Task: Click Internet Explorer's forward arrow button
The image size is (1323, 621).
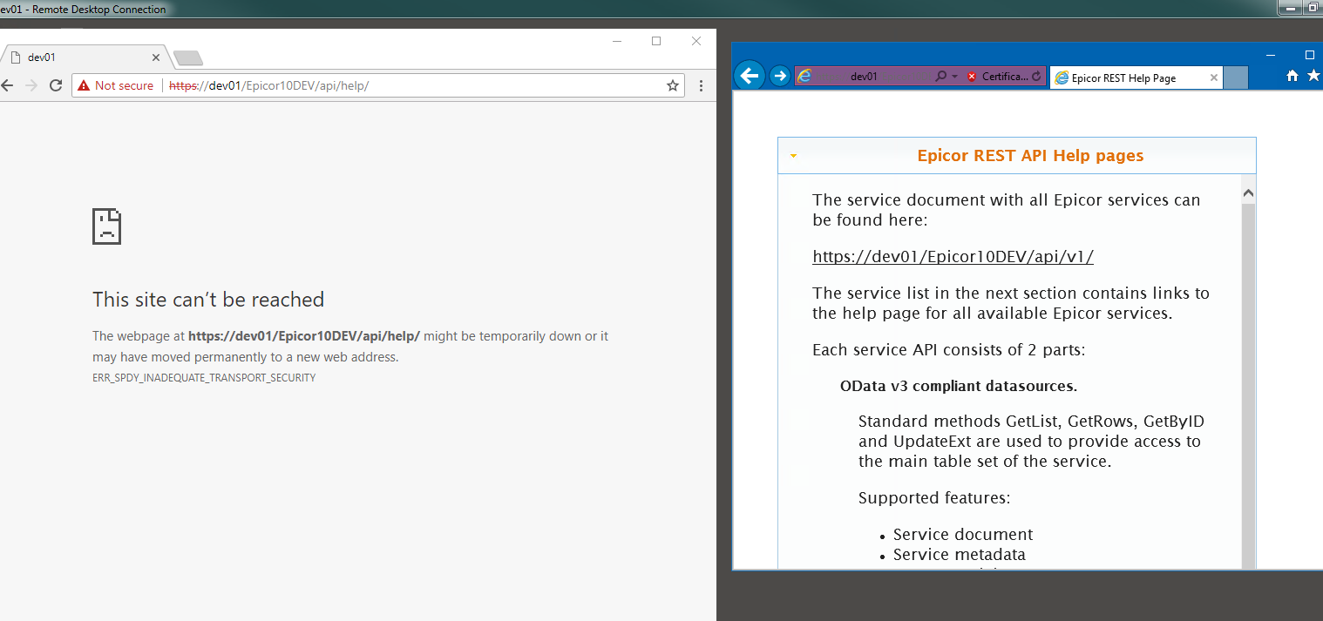Action: pos(779,76)
